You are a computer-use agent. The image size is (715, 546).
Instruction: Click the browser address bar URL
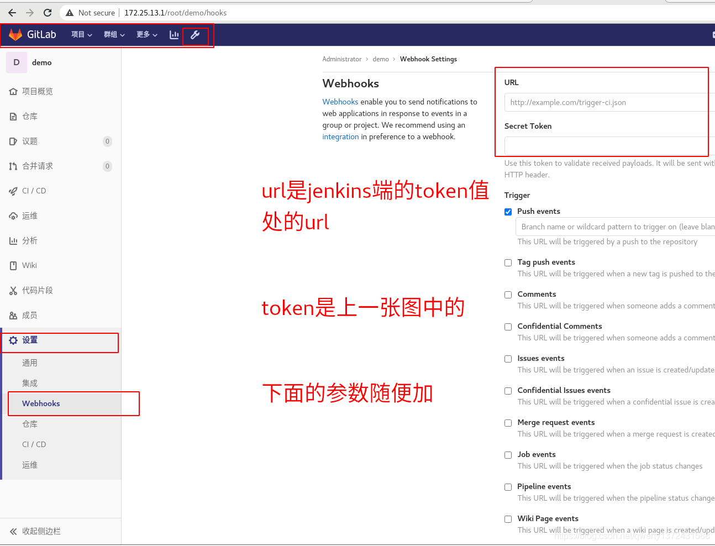coord(175,13)
